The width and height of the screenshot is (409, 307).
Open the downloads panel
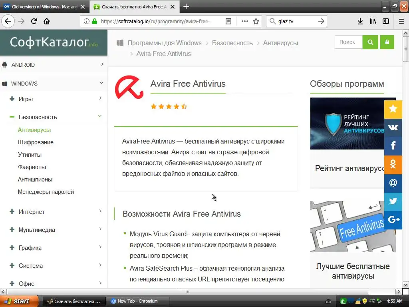(x=360, y=21)
